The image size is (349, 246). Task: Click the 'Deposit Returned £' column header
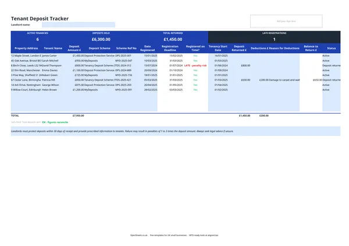click(x=239, y=48)
